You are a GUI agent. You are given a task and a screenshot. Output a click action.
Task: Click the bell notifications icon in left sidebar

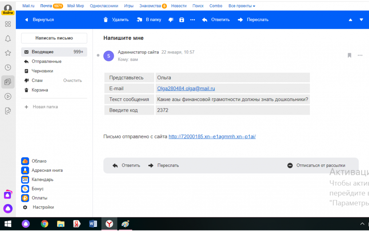coord(8,38)
